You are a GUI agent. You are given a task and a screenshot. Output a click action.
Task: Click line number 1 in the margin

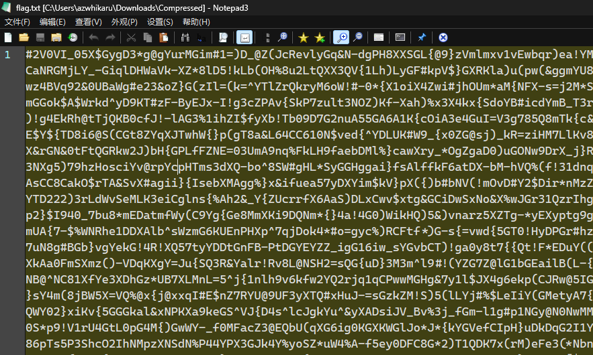7,55
